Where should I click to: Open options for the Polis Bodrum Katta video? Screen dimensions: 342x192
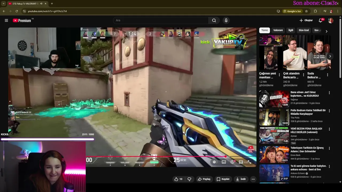329,111
